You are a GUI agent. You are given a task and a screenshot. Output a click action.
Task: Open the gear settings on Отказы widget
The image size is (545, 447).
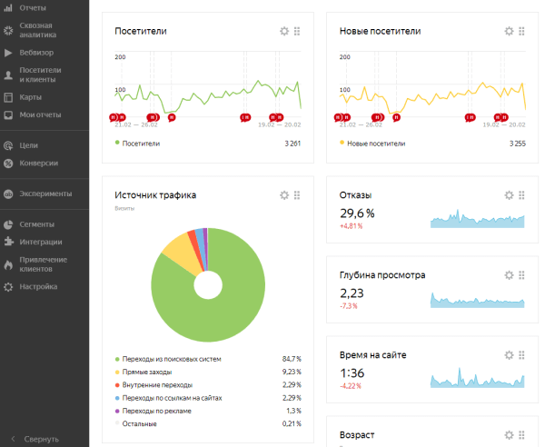509,195
